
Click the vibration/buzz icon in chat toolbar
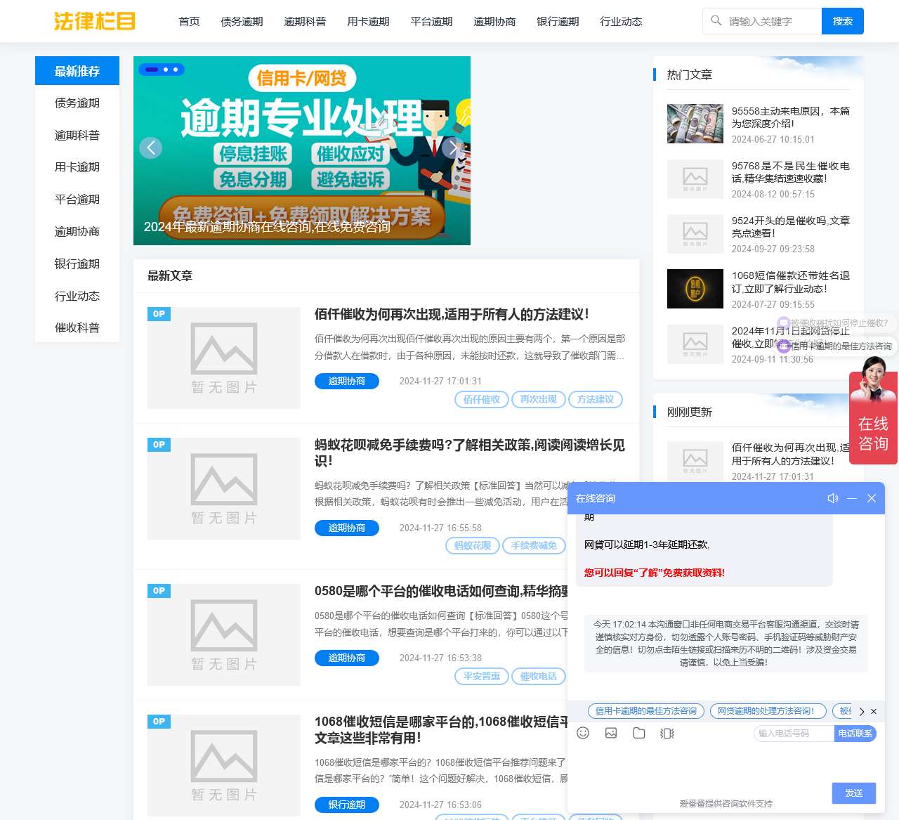click(667, 733)
